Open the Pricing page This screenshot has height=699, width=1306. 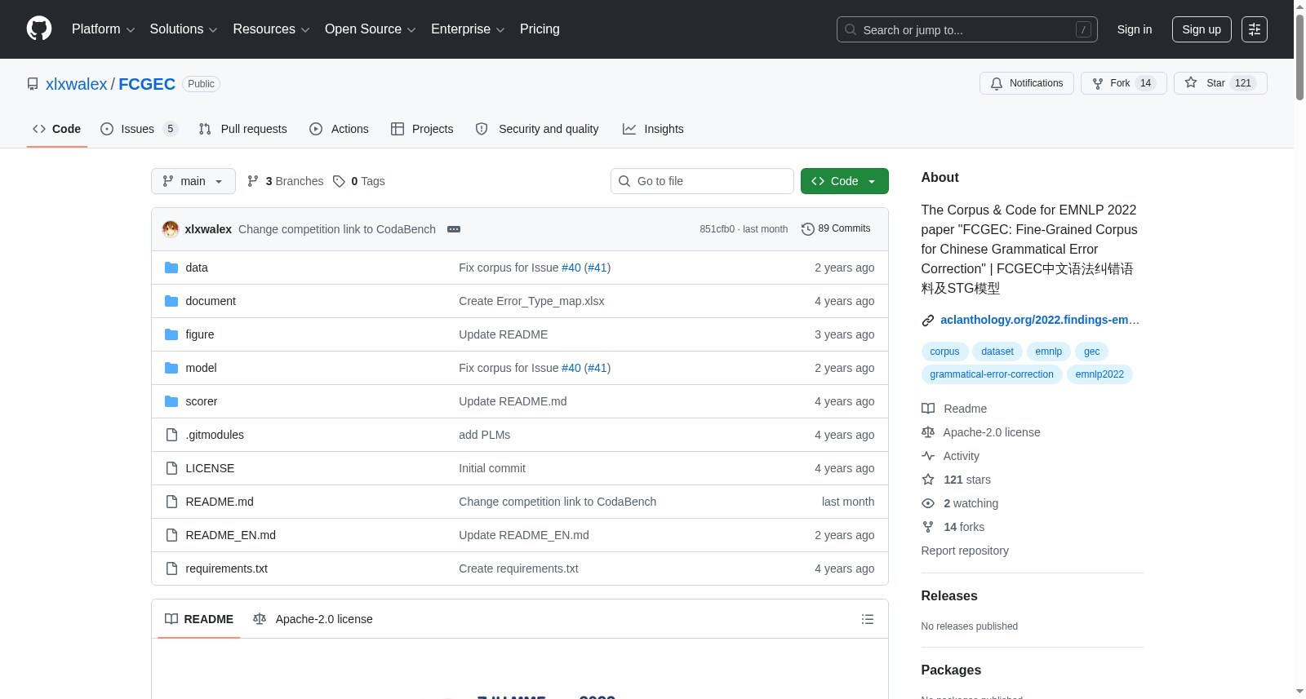[x=540, y=29]
